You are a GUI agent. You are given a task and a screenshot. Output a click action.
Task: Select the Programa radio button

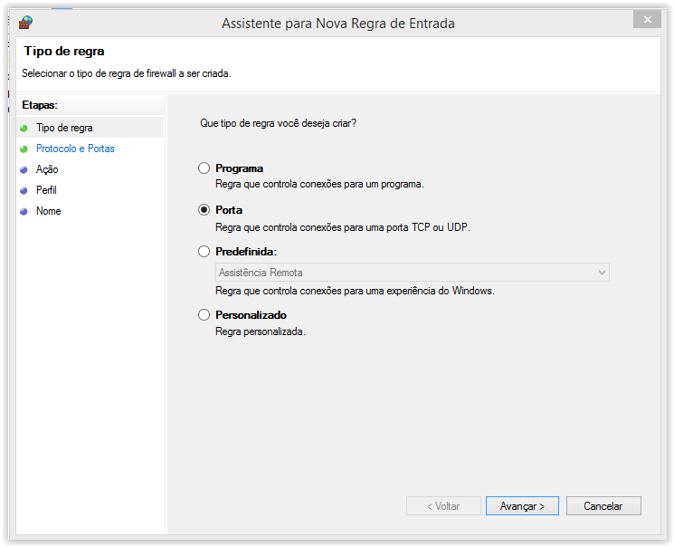(x=204, y=168)
